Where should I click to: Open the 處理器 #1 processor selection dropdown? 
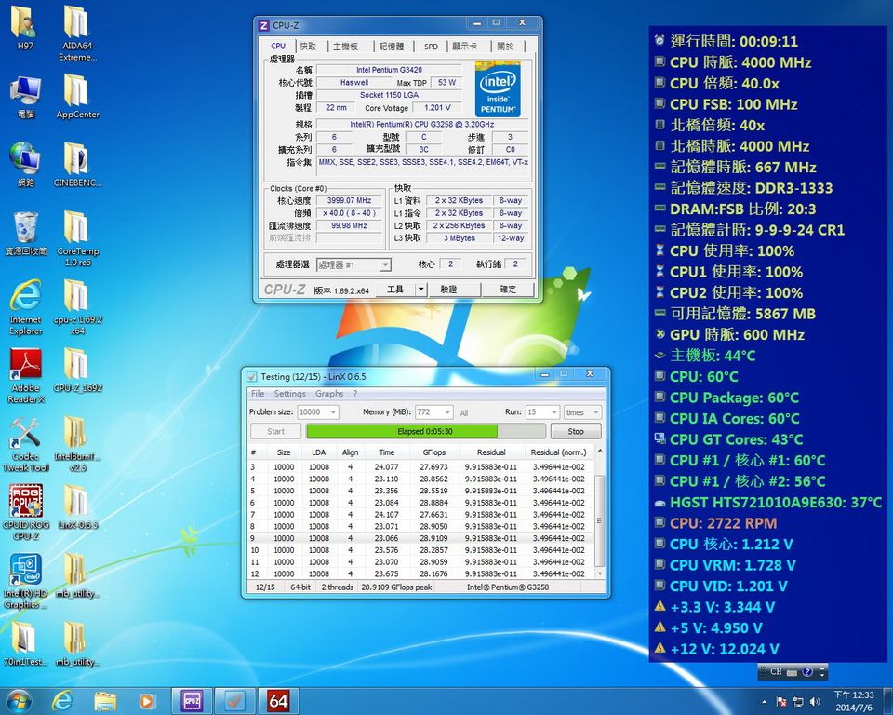click(x=353, y=265)
